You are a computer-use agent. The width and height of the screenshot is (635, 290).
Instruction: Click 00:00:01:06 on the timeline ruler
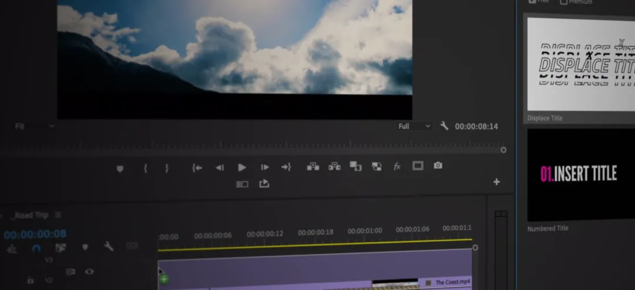pyautogui.click(x=412, y=230)
